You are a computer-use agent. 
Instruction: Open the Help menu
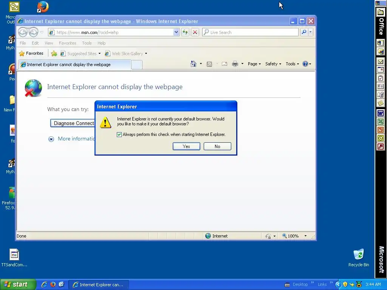pos(101,43)
